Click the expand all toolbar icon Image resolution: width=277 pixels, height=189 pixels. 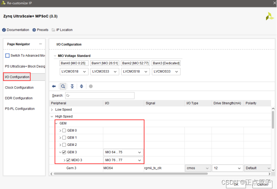coord(82,86)
